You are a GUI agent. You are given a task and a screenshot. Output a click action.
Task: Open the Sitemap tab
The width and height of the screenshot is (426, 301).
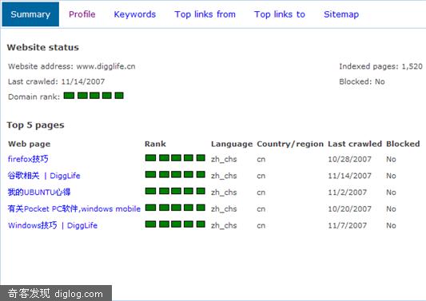[x=341, y=14]
